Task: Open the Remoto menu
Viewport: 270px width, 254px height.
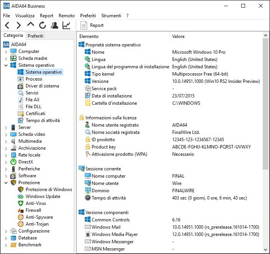Action: pyautogui.click(x=67, y=16)
